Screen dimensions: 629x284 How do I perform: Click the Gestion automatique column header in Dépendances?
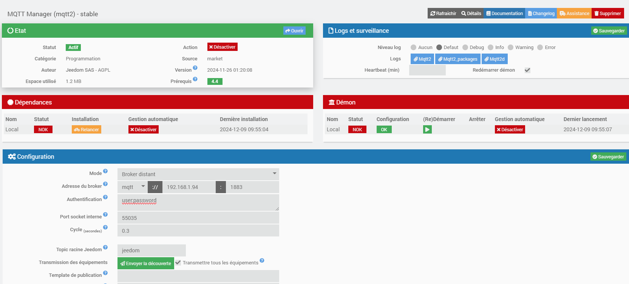[153, 119]
